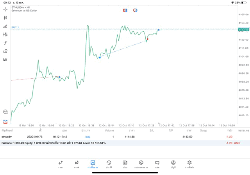The height and width of the screenshot is (175, 250).
Task: Switch to the ราคา (Quotes) tab
Action: click(x=61, y=164)
